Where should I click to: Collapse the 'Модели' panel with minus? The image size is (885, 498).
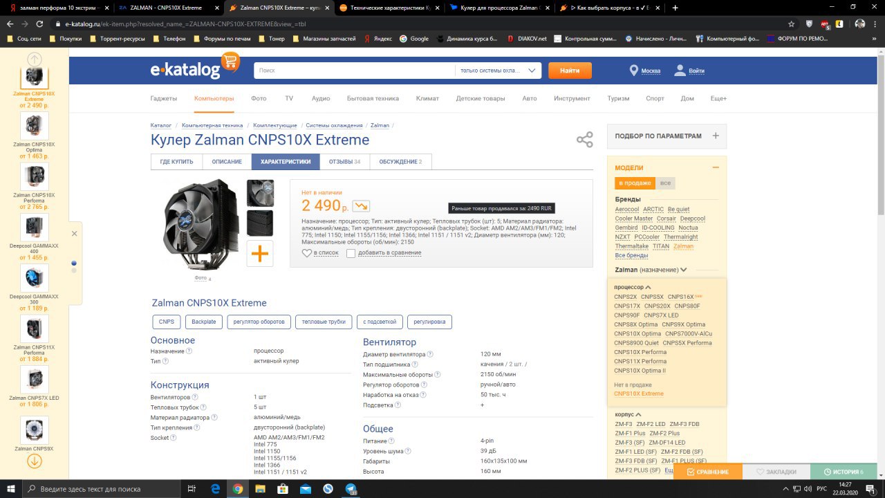pyautogui.click(x=716, y=167)
